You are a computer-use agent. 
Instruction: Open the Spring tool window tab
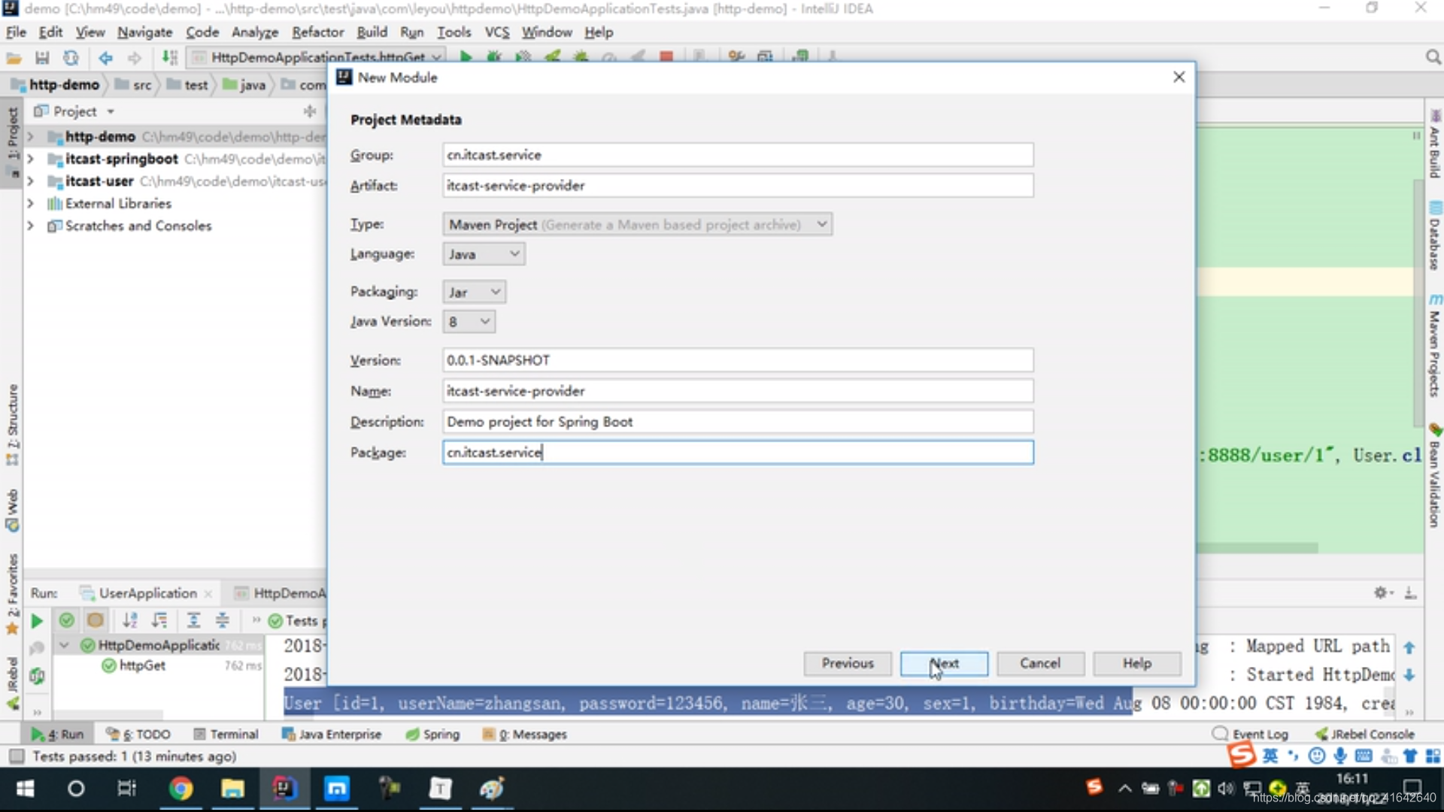[432, 734]
